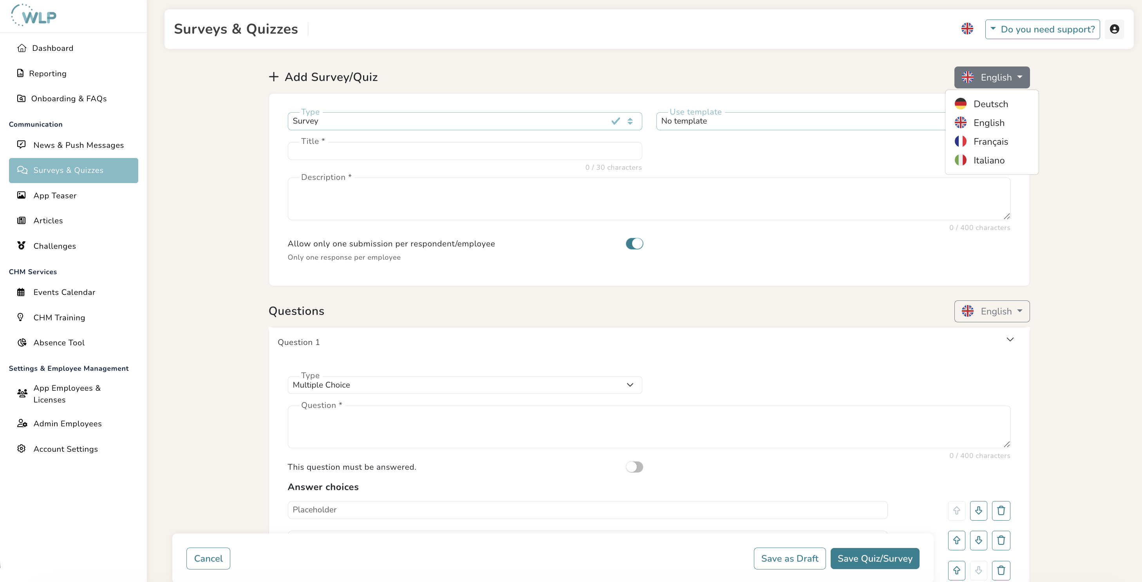Screen dimensions: 1142x582
Task: Open the Questions language English dropdown
Action: click(x=991, y=311)
